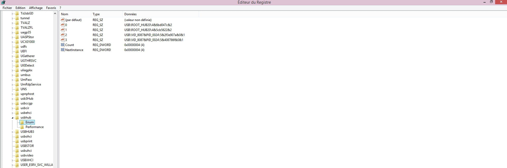Sort values by Nom column header
The image size is (507, 168).
[x=75, y=14]
